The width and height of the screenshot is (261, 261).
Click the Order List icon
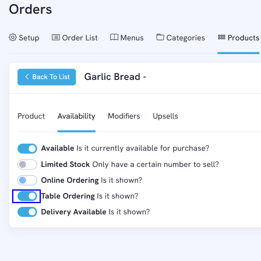point(56,37)
